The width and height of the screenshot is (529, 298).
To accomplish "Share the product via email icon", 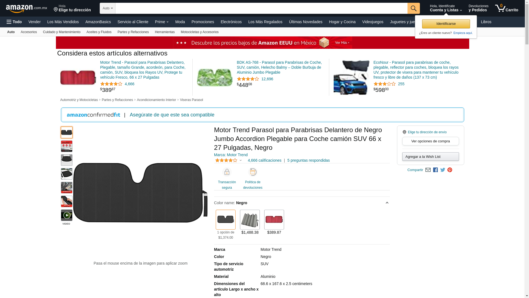I will coord(428,170).
